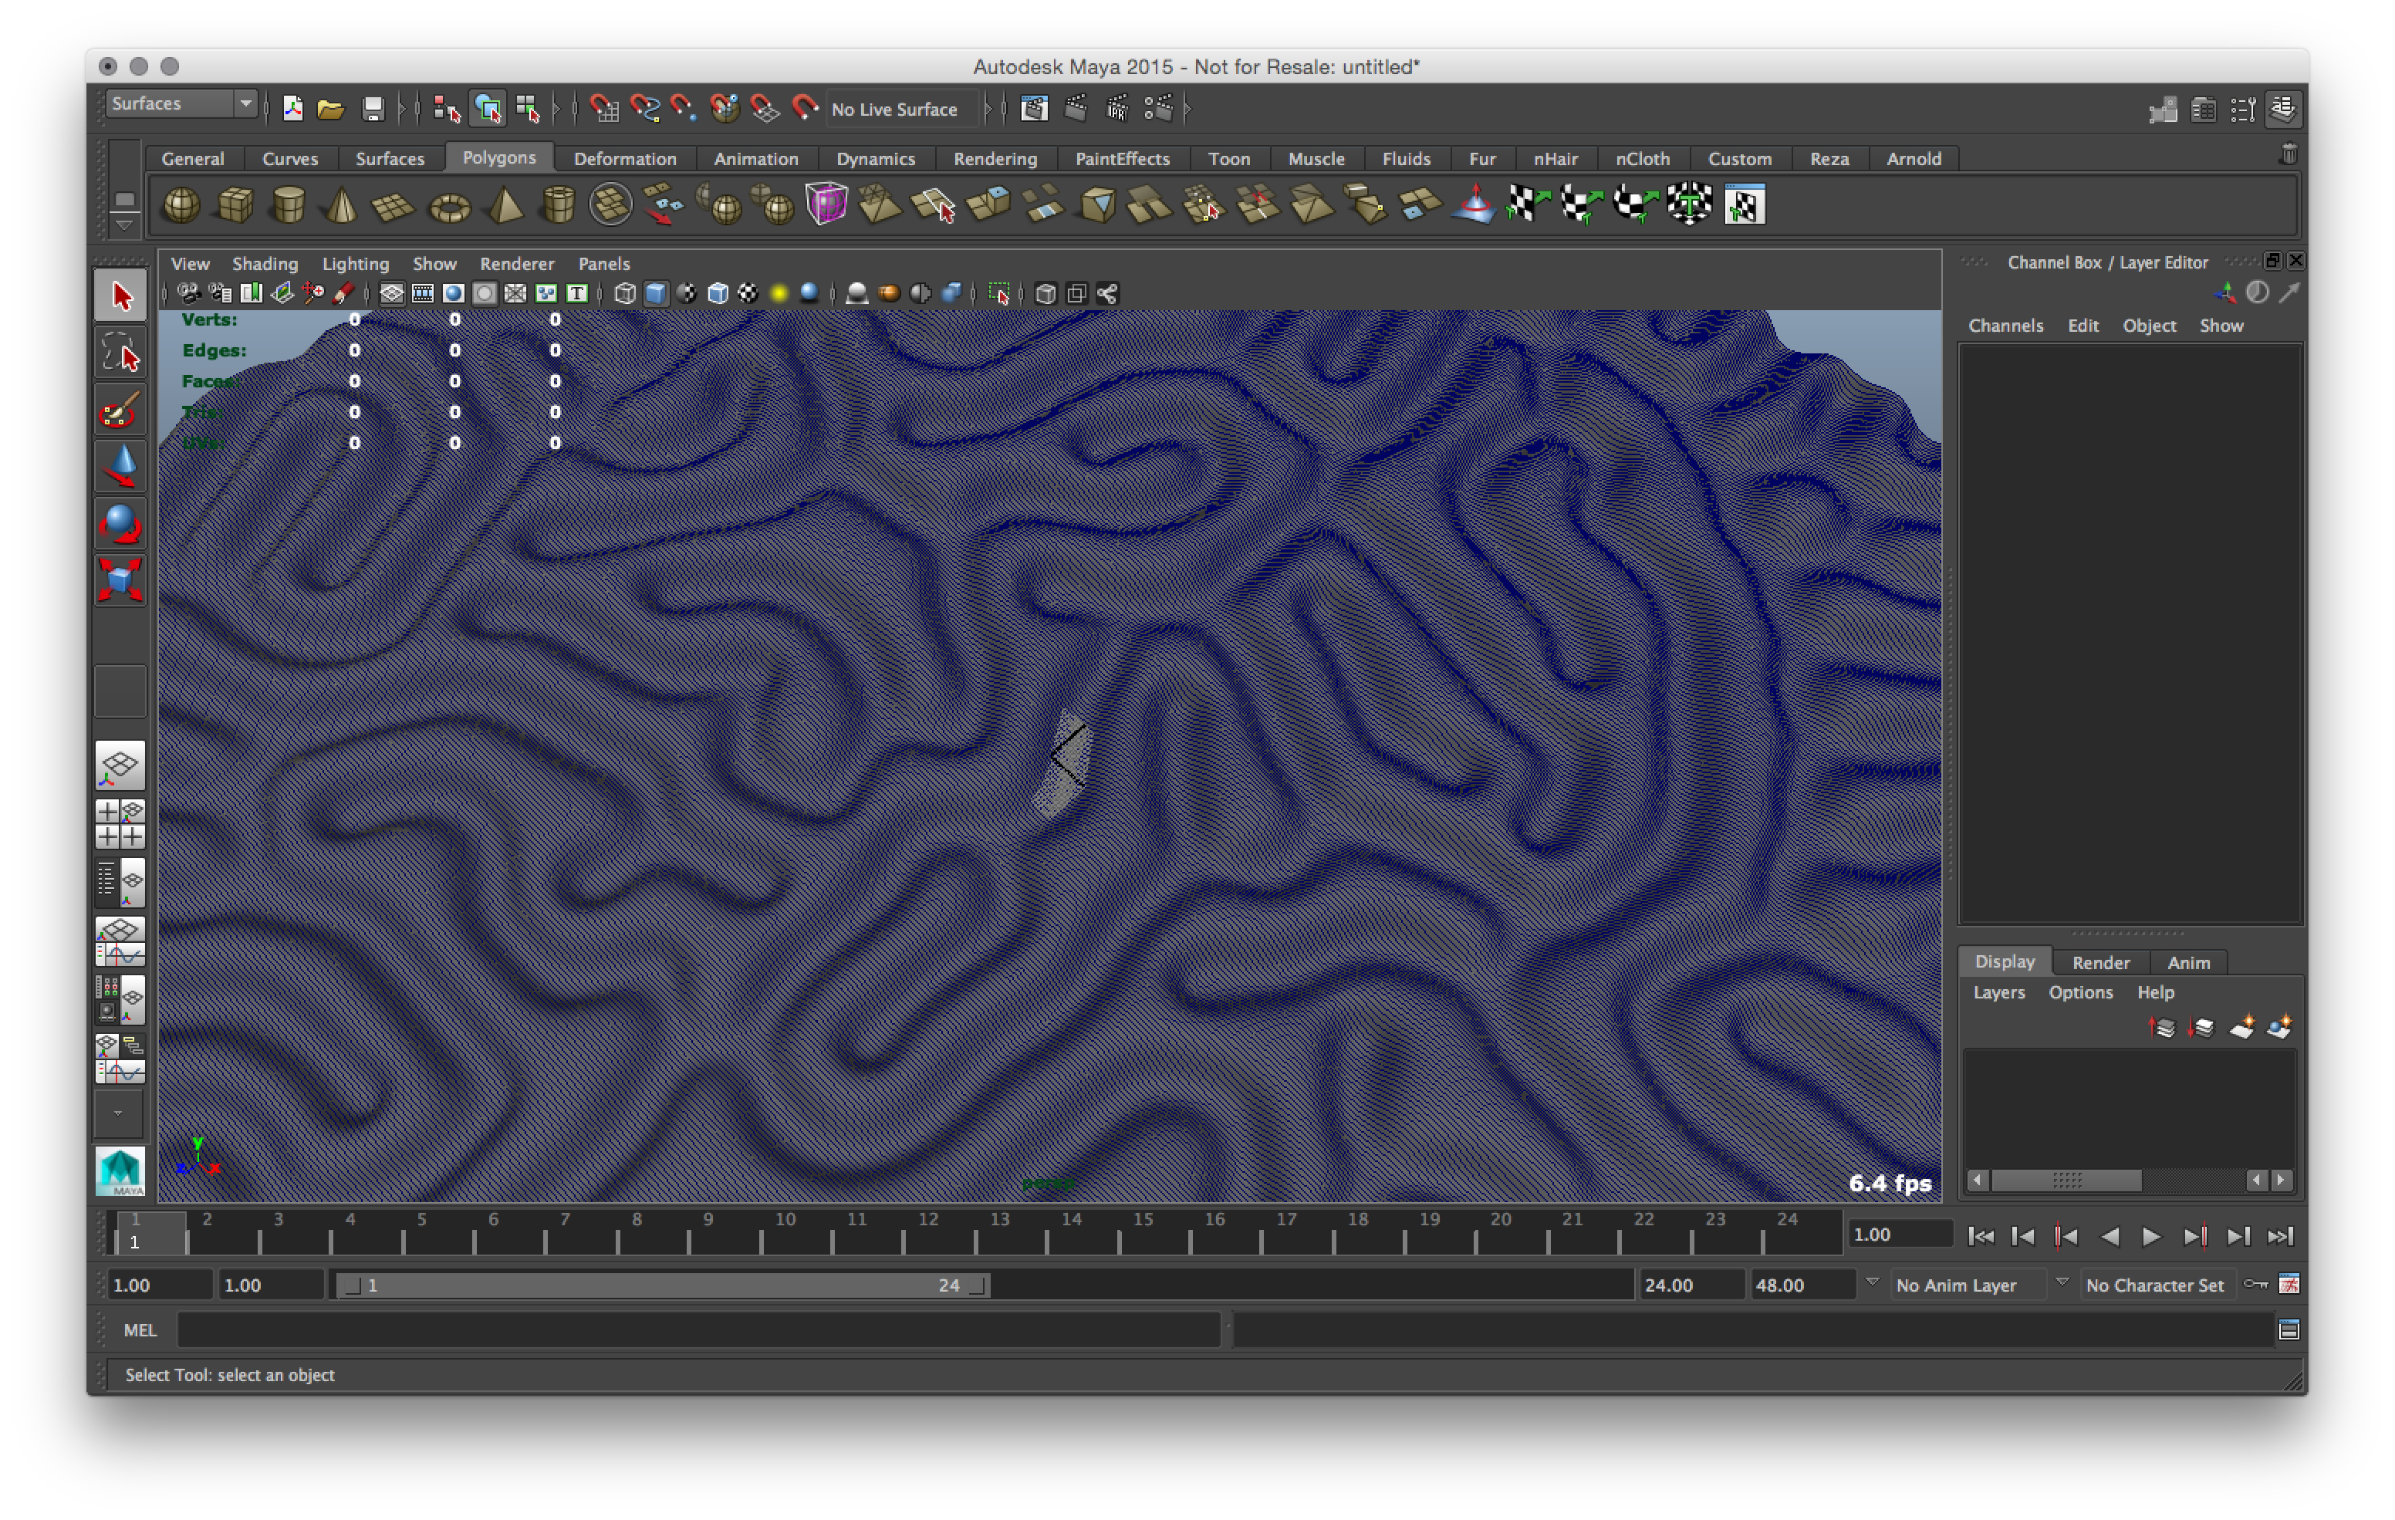Click the Layer Editor horizontal scrollbar
This screenshot has width=2395, height=1520.
[x=2130, y=1180]
